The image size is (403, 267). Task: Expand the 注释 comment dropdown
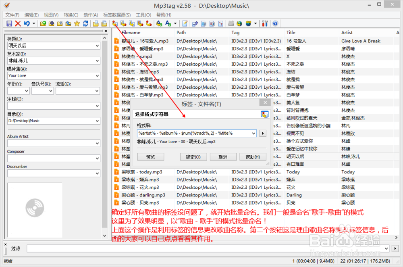point(97,106)
